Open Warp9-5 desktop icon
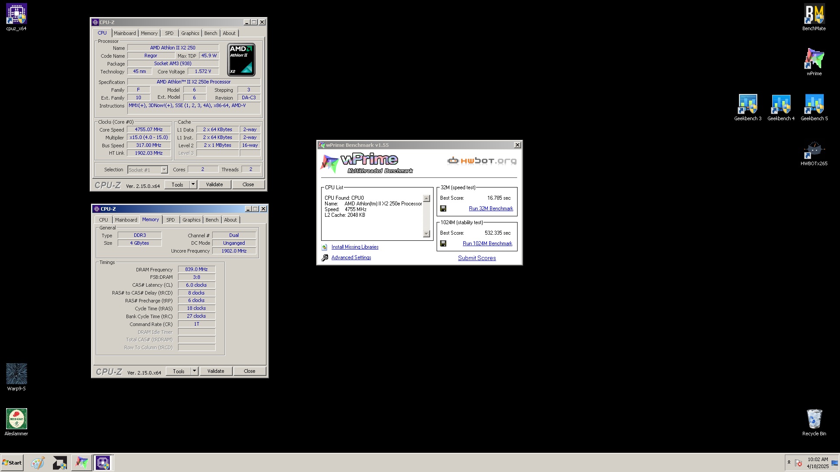The width and height of the screenshot is (840, 472). pos(16,377)
